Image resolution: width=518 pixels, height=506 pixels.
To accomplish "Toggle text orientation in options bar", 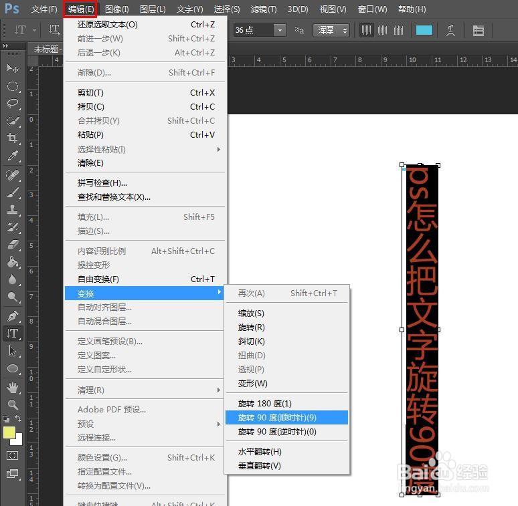I will 54,30.
